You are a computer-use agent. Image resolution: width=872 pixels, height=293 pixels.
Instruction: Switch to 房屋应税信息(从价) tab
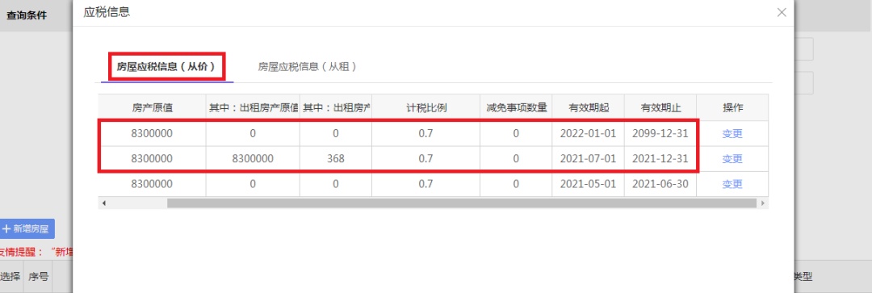(x=167, y=67)
